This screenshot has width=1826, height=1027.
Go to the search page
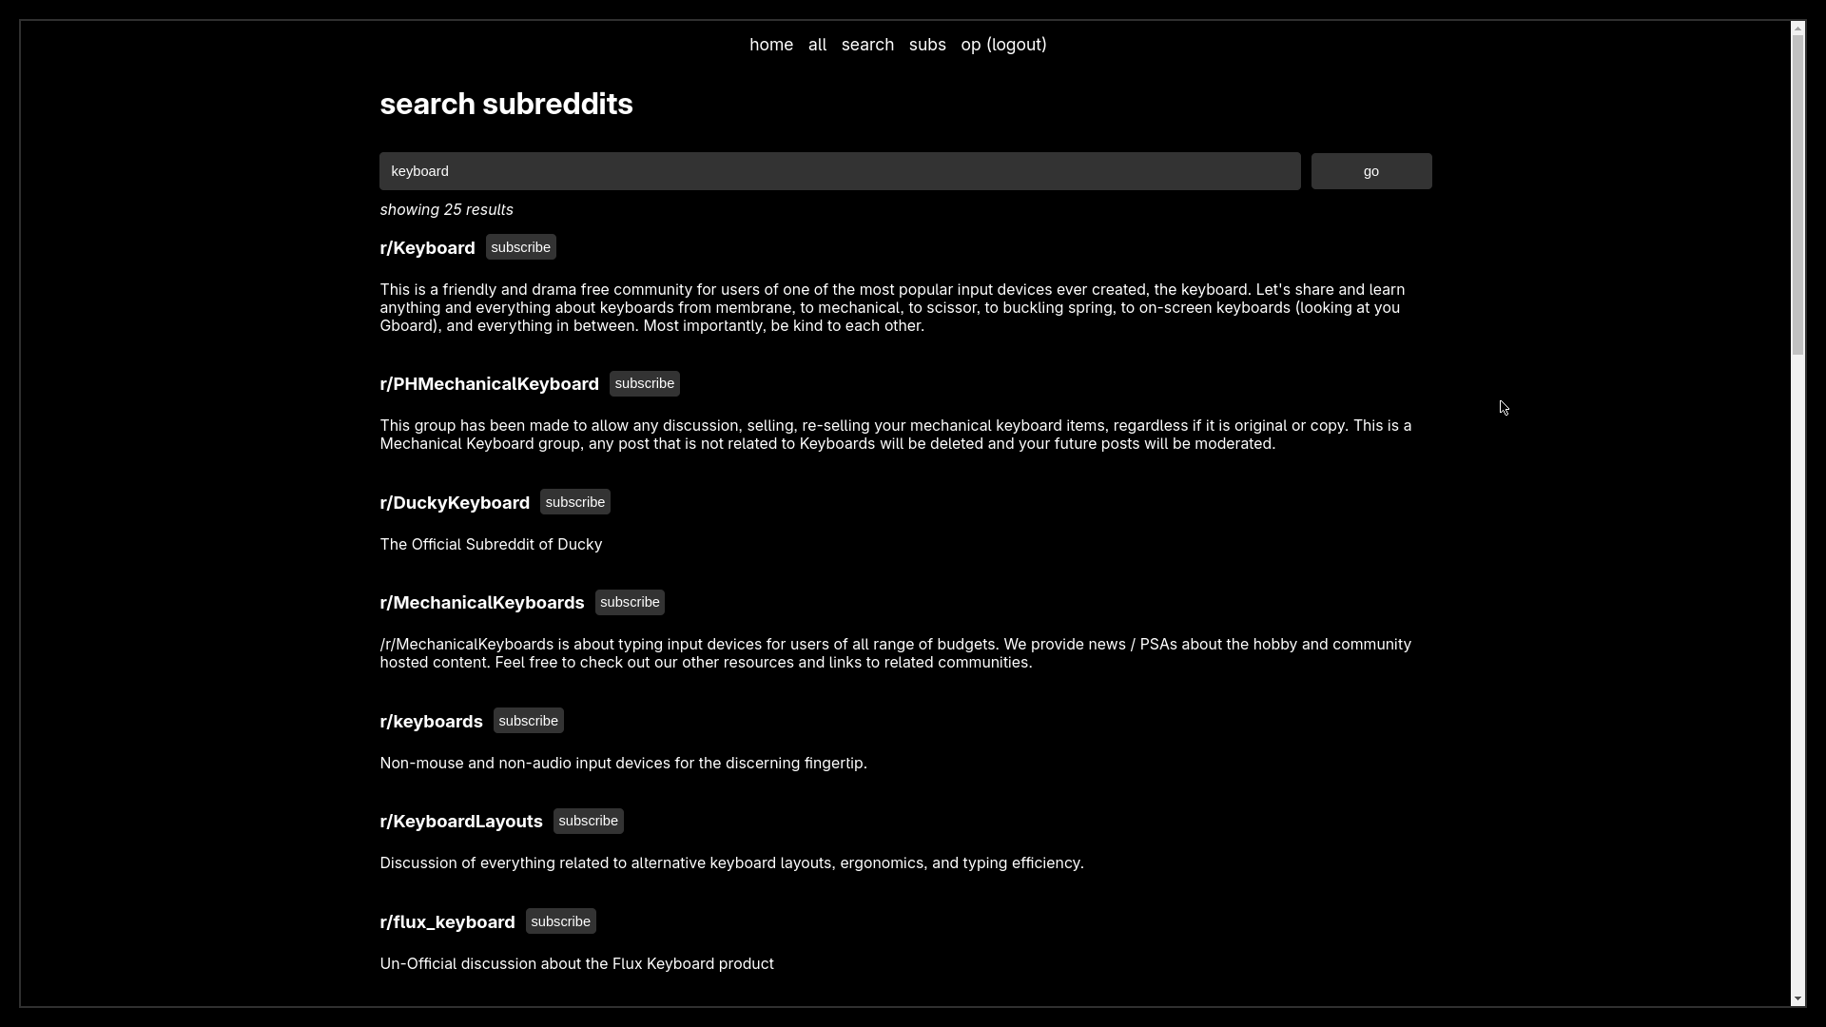coord(866,44)
